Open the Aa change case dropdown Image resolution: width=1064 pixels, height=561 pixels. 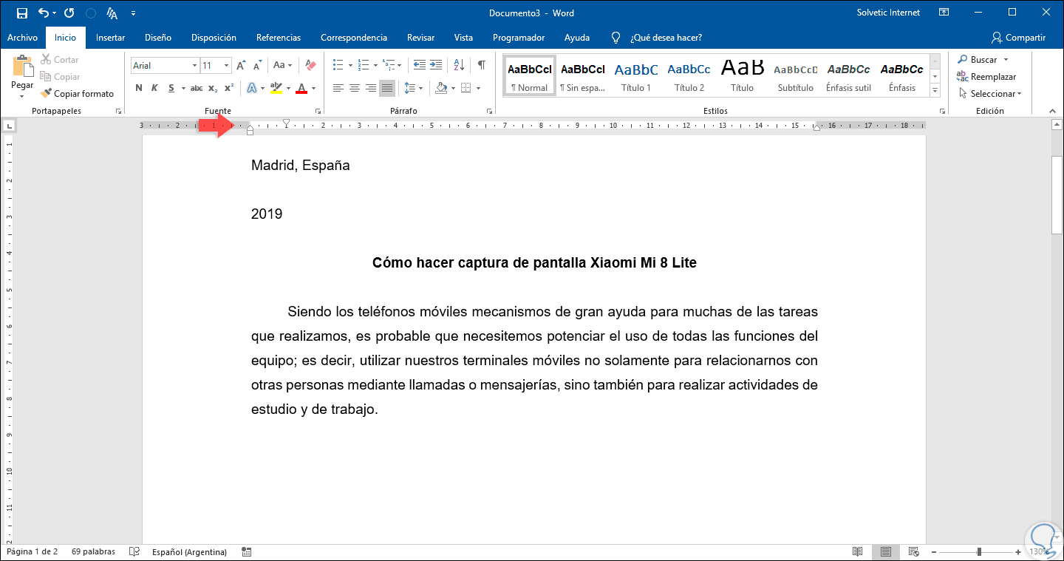283,66
